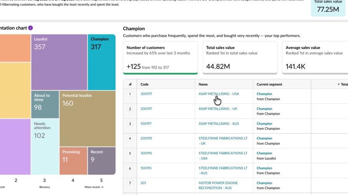Click row number 7 box
This screenshot has width=348, height=195.
point(130,183)
